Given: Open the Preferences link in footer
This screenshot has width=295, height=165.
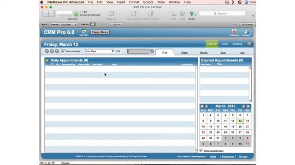Looking at the screenshot, I should (x=228, y=157).
